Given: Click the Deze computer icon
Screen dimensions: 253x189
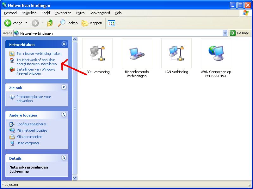Looking at the screenshot, I should pos(12,143).
